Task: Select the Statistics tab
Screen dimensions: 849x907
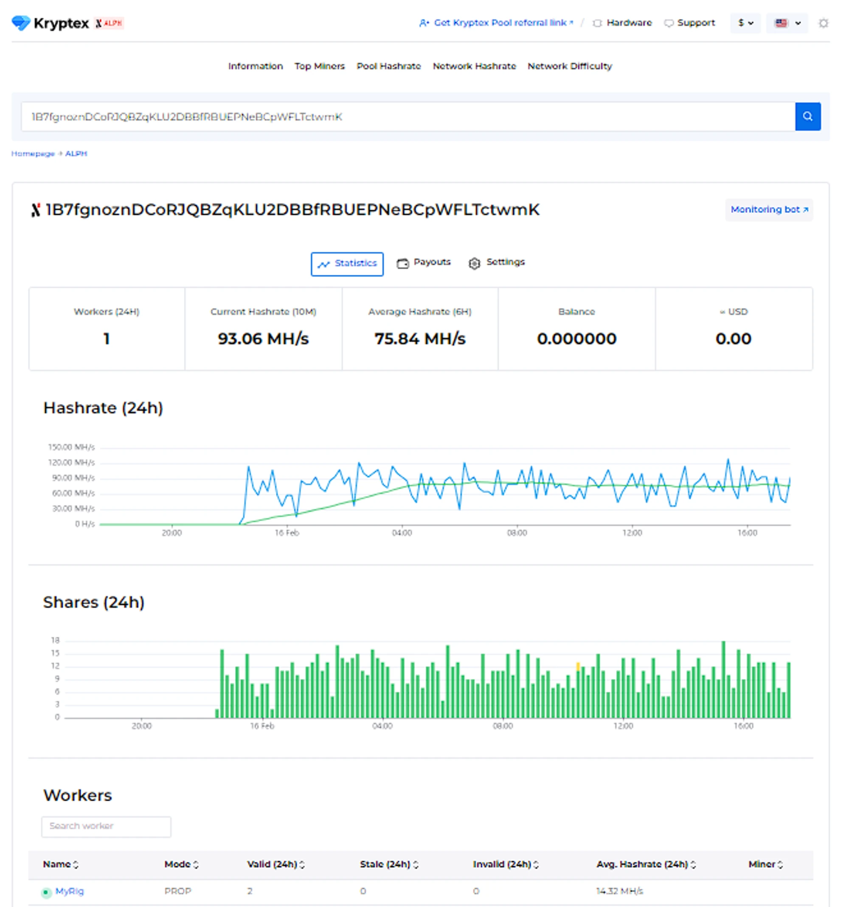Action: coord(347,264)
